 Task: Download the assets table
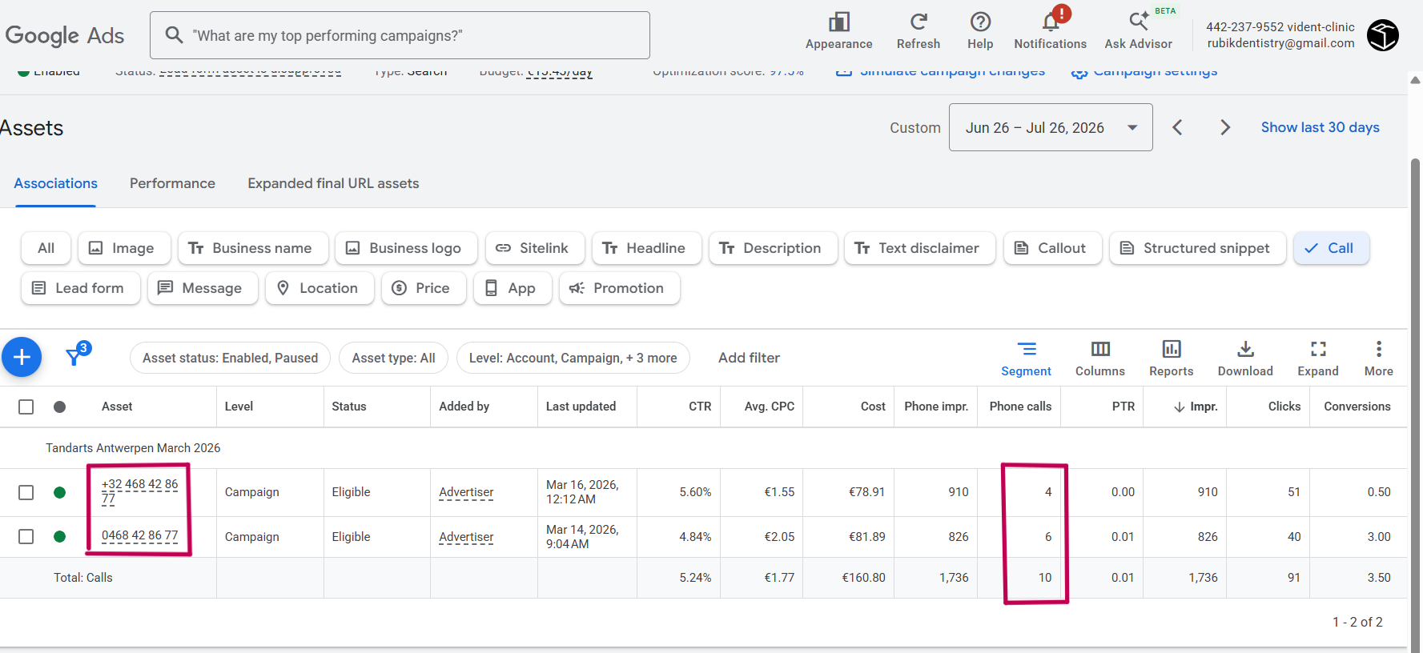point(1244,359)
